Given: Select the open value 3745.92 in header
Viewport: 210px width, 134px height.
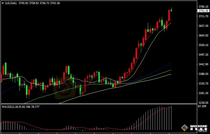Looking at the screenshot, I should (x=23, y=3).
